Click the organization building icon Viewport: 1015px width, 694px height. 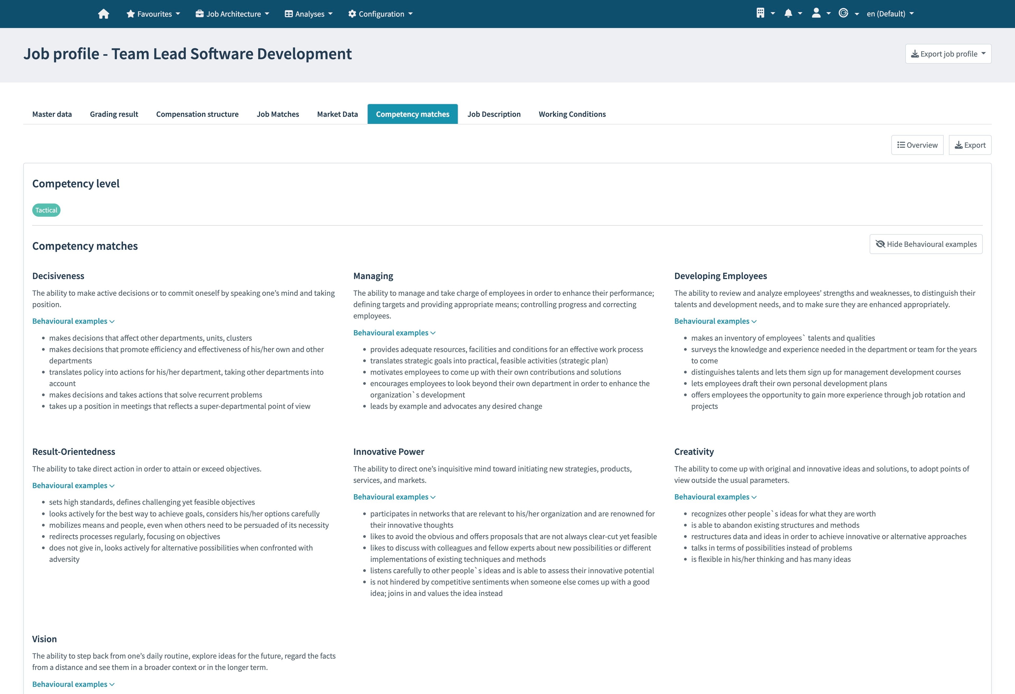(x=761, y=13)
